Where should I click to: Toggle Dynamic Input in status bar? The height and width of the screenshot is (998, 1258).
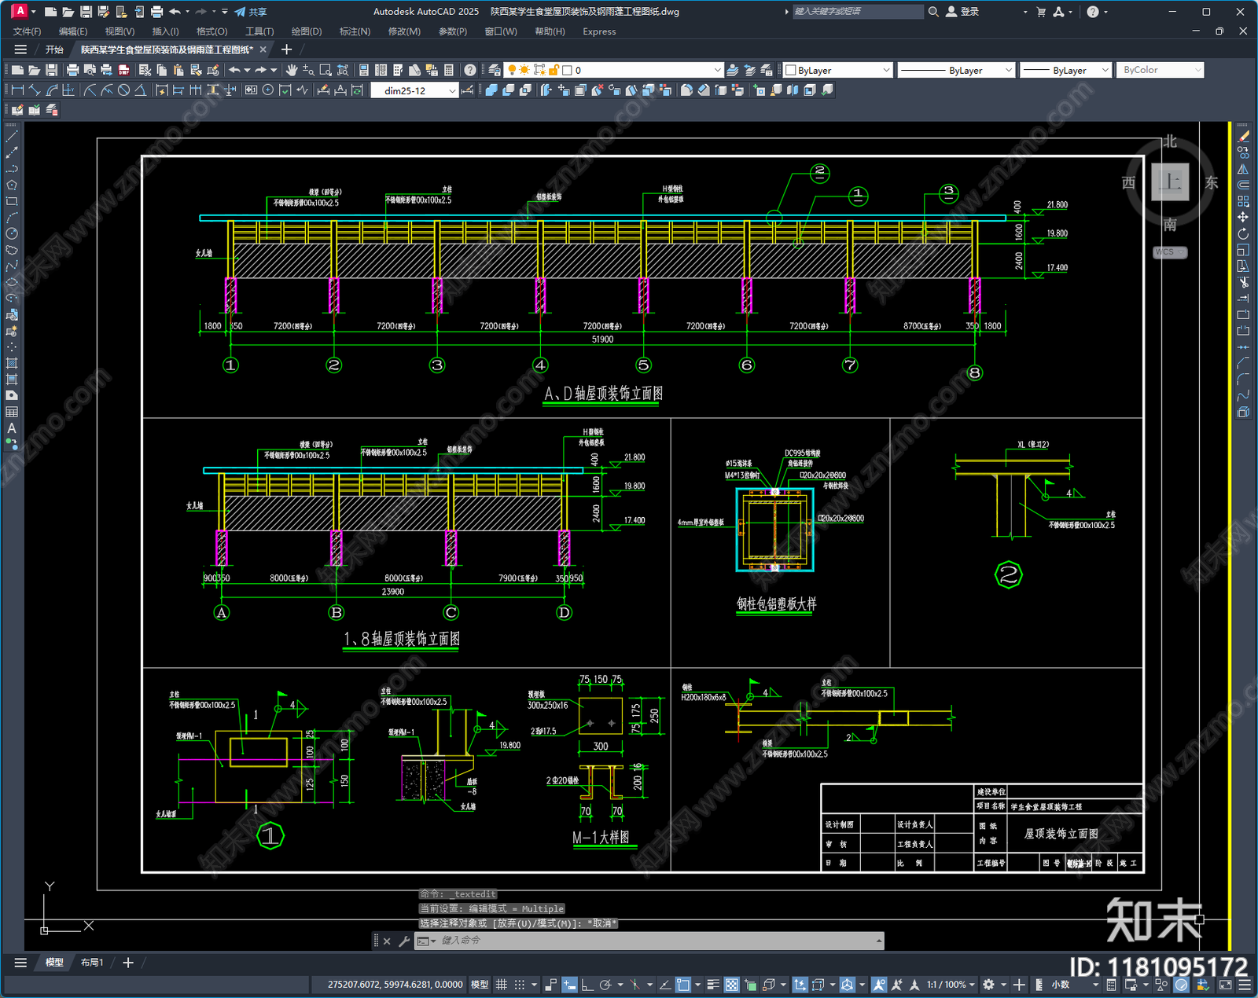pyautogui.click(x=569, y=985)
